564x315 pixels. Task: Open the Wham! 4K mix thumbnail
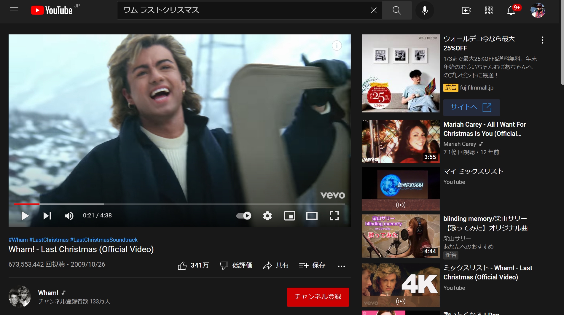(401, 285)
